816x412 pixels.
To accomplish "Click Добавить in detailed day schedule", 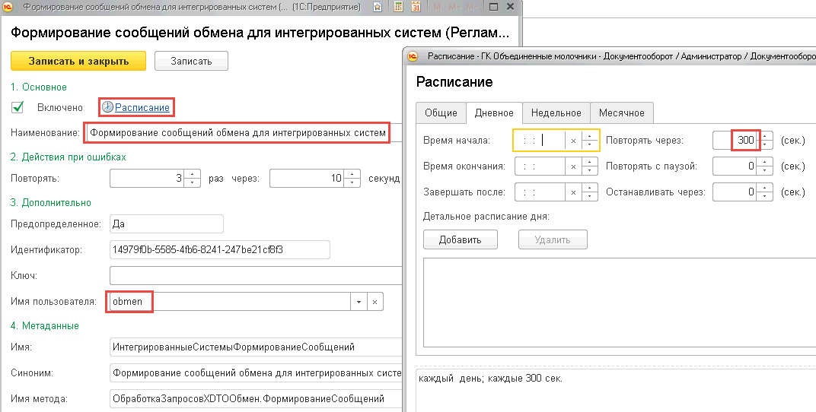I will (x=460, y=239).
